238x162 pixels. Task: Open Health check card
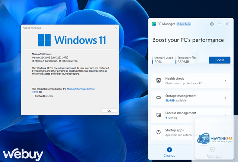[x=191, y=81]
